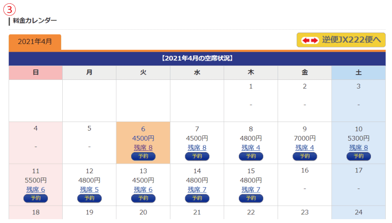Click the 水 Wednesday column header
392x223 pixels.
tap(197, 73)
